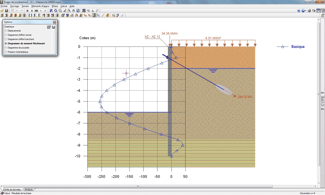Click the loads view icon near print preview
The height and width of the screenshot is (195, 325).
click(318, 11)
